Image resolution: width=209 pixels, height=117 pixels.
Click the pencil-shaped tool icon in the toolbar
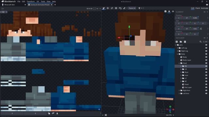click(124, 8)
